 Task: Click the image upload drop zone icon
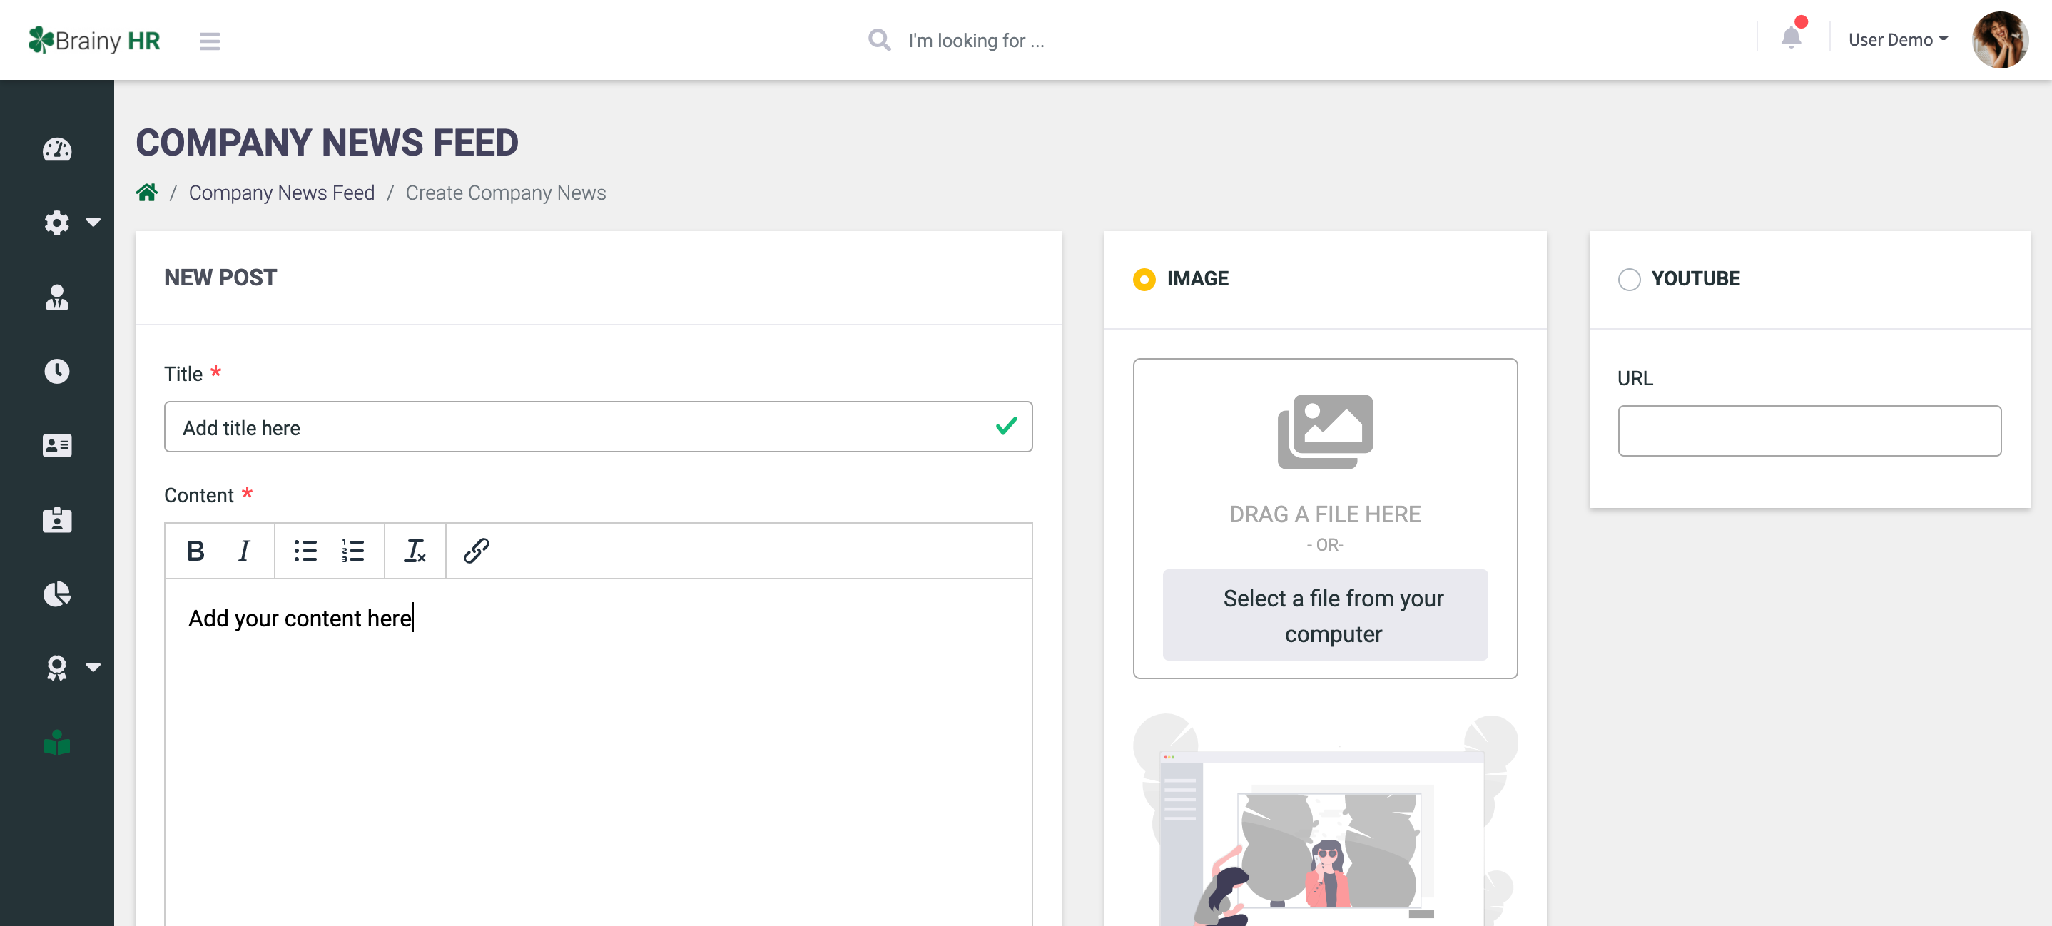(x=1325, y=432)
